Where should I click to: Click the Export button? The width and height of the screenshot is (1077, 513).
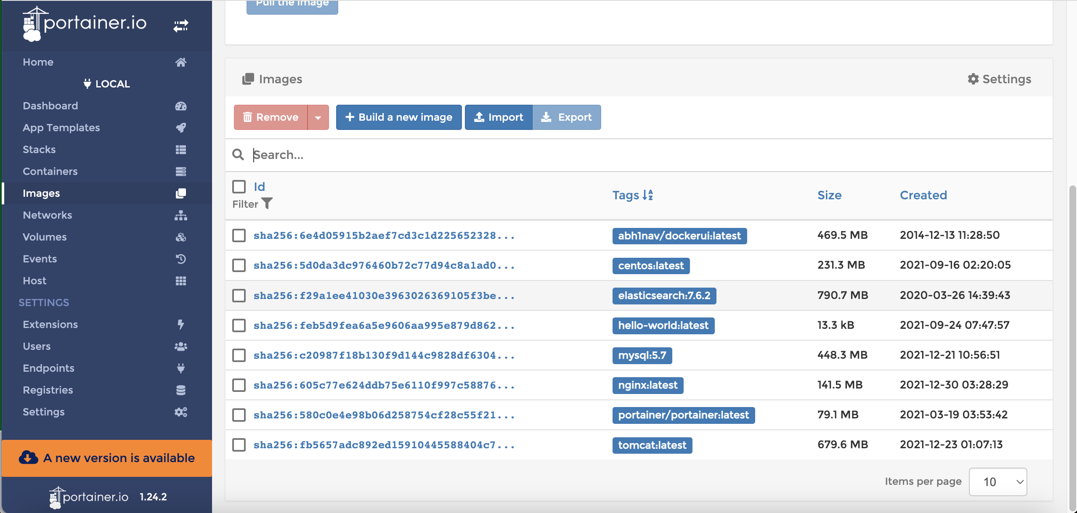click(x=566, y=116)
